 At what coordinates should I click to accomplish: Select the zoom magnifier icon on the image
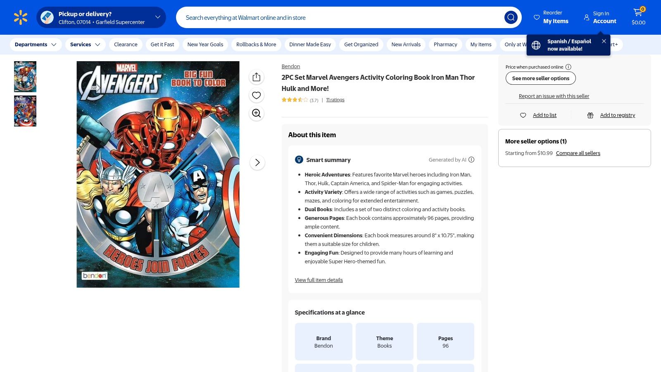point(256,113)
